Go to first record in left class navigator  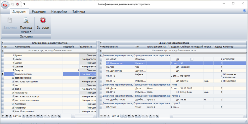point(3,116)
